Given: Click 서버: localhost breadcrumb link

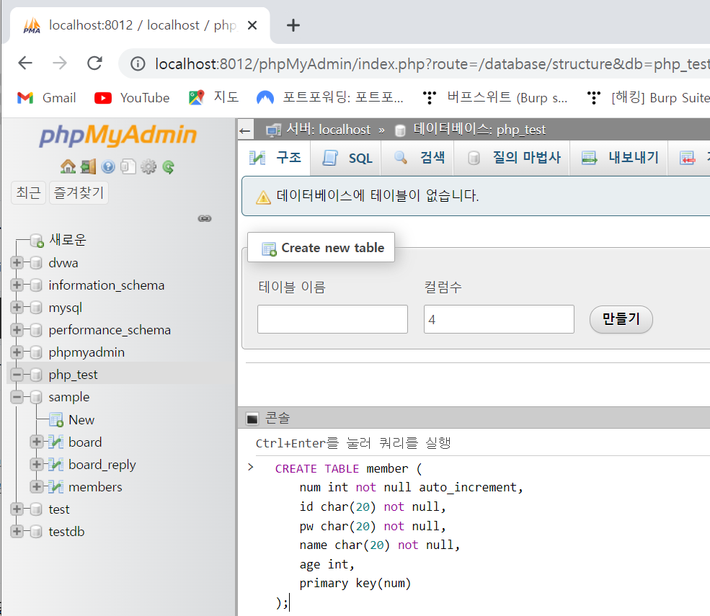Looking at the screenshot, I should pyautogui.click(x=329, y=130).
